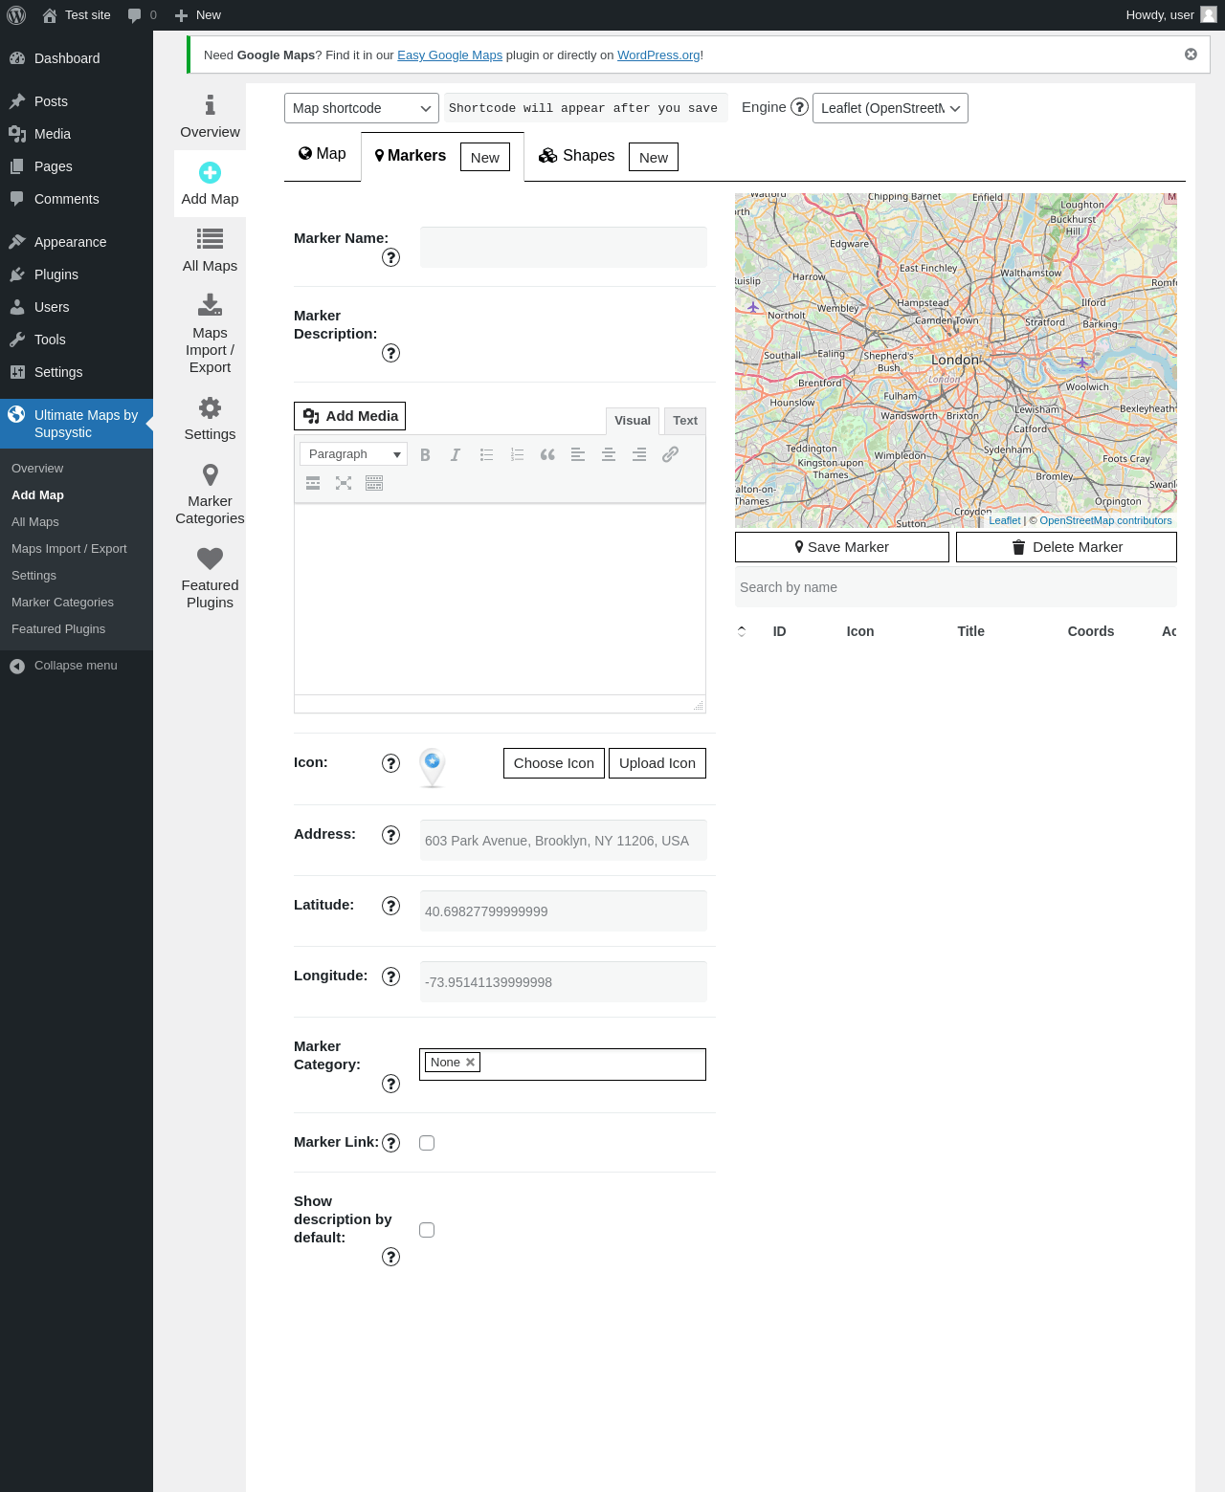This screenshot has width=1225, height=1492.
Task: Click Add Map plus icon in plugin nav
Action: pos(210,172)
